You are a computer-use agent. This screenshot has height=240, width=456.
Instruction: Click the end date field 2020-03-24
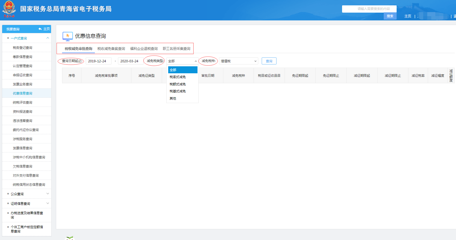(131, 61)
